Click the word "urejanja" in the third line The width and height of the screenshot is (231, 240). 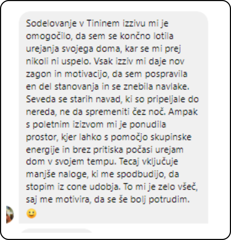click(43, 49)
